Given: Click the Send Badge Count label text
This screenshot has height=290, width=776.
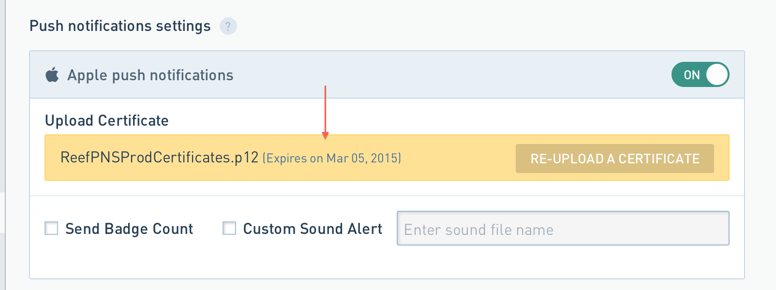Looking at the screenshot, I should (129, 229).
